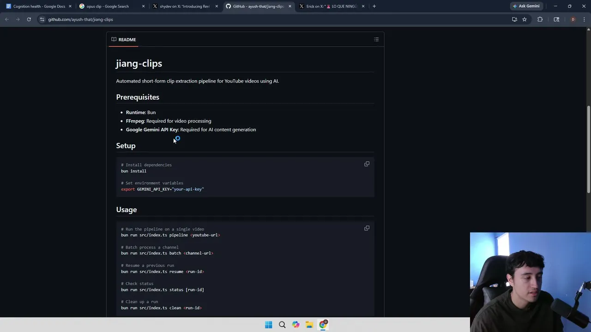Click "Runtime: Bun" list item
Image resolution: width=591 pixels, height=332 pixels.
point(141,113)
